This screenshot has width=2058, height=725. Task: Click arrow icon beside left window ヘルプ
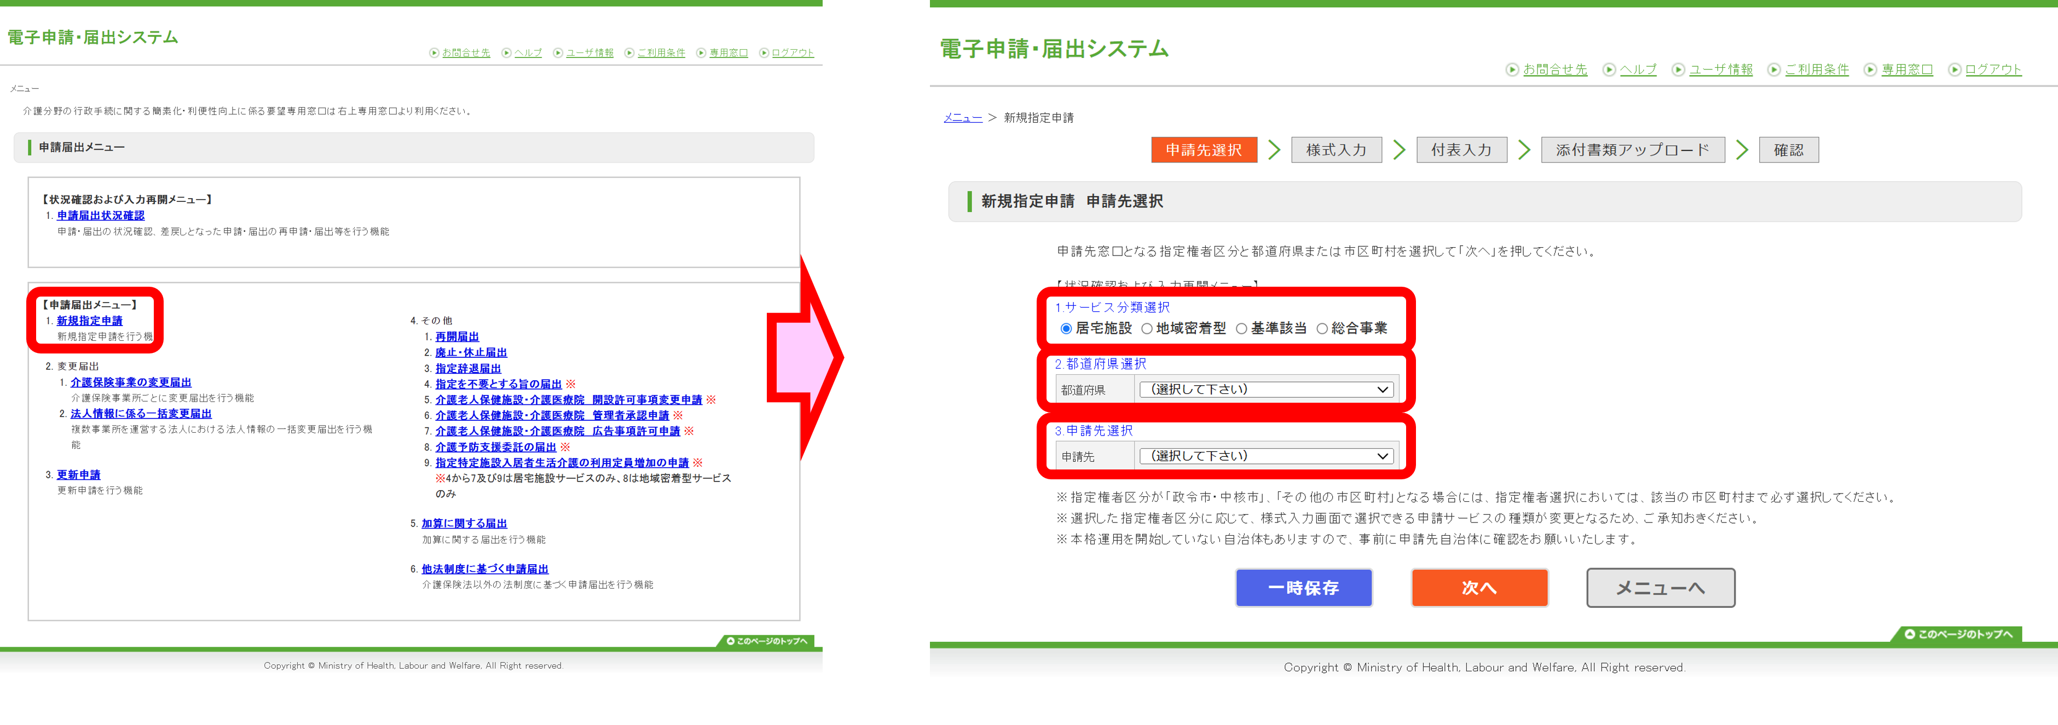click(x=506, y=53)
